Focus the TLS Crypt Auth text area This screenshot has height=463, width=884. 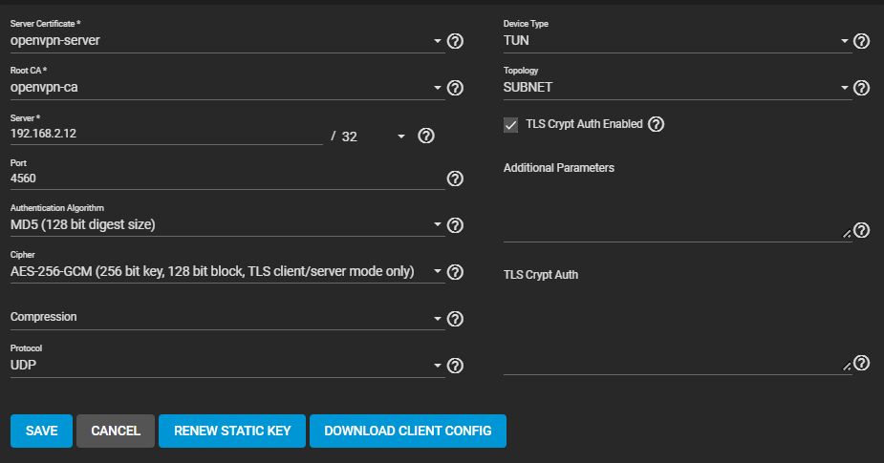tap(674, 334)
